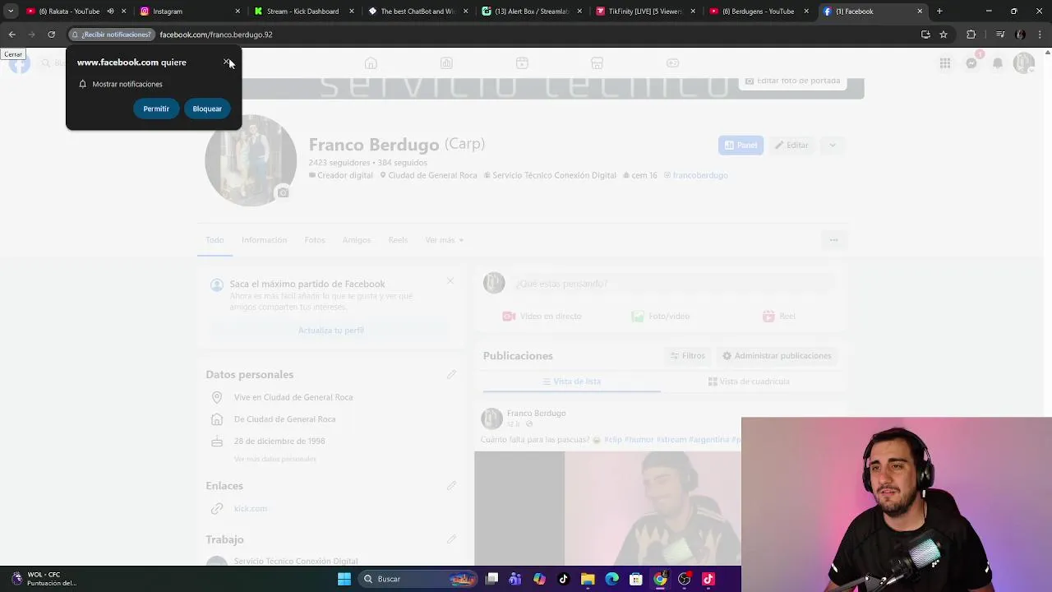Open the Facebook menu grid icon
Viewport: 1052px width, 592px height.
pyautogui.click(x=945, y=63)
